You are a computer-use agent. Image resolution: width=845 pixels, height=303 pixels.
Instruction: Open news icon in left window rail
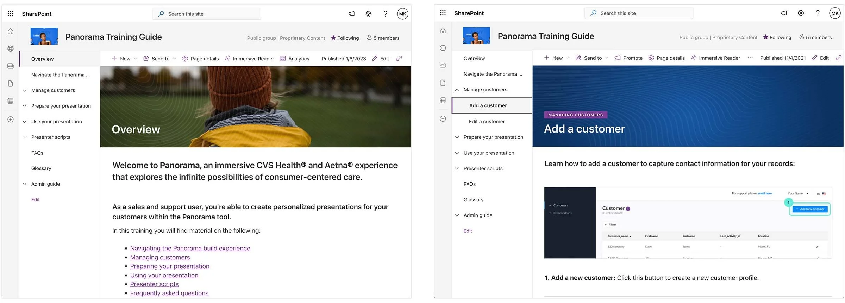point(11,66)
